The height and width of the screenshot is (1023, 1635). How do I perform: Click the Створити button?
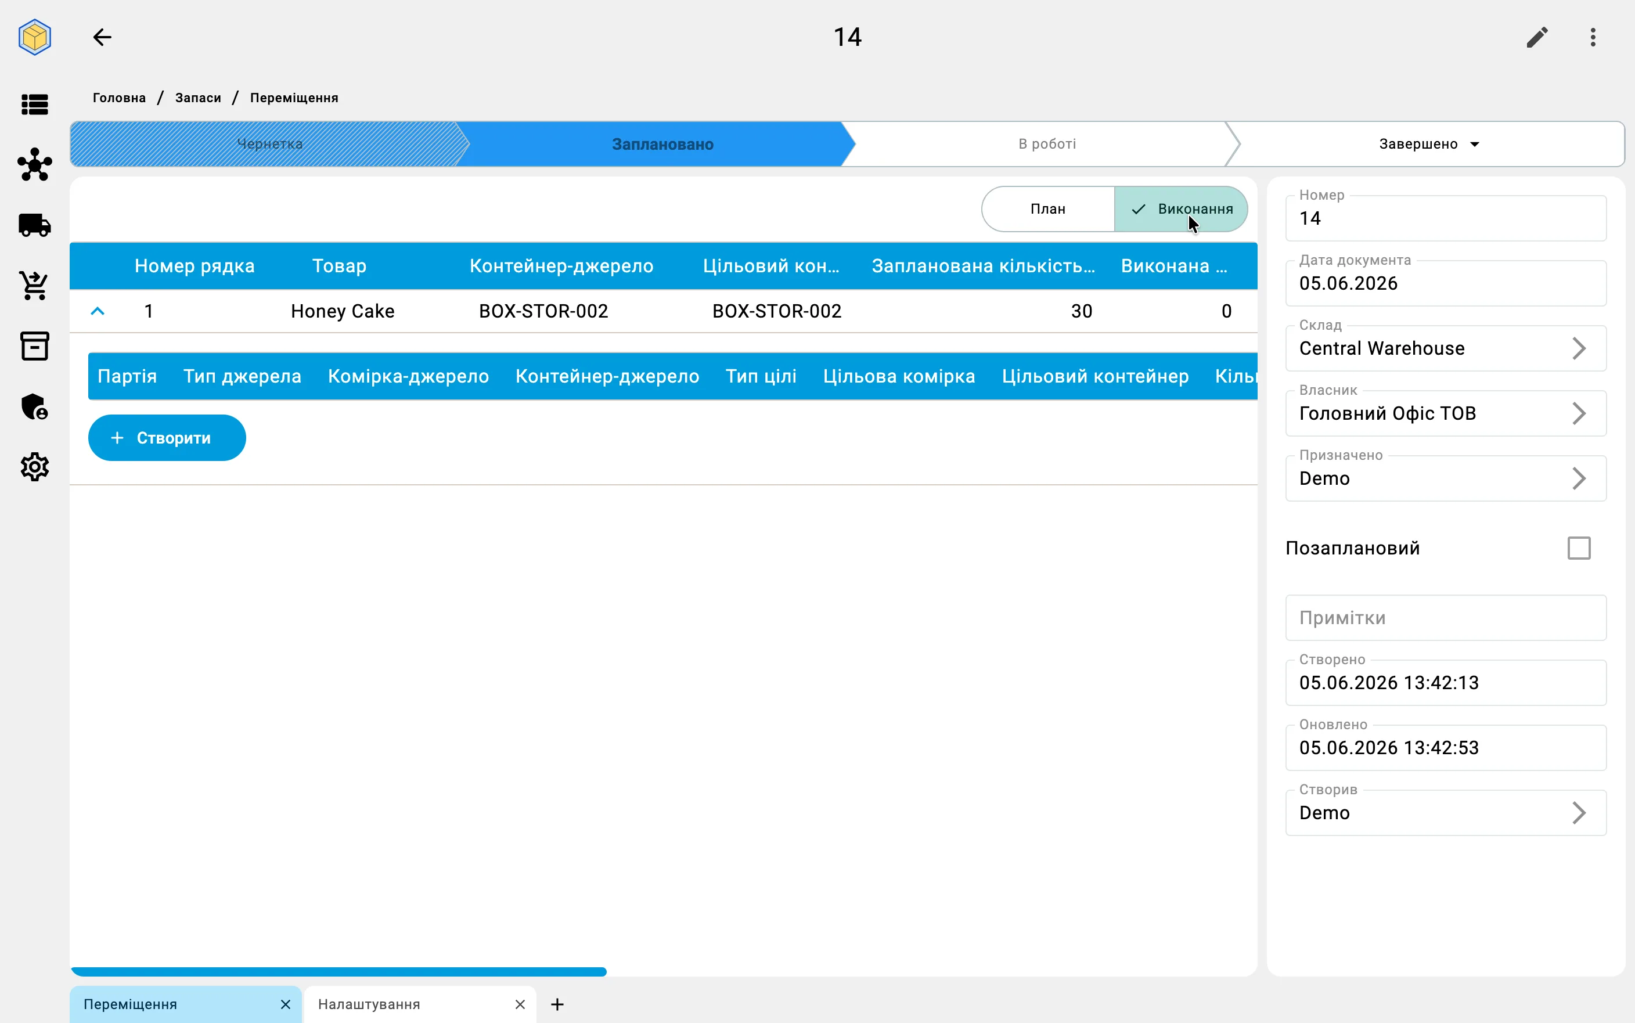coord(167,438)
